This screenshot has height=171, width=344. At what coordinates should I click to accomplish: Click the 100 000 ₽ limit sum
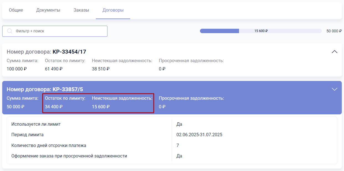(17, 69)
